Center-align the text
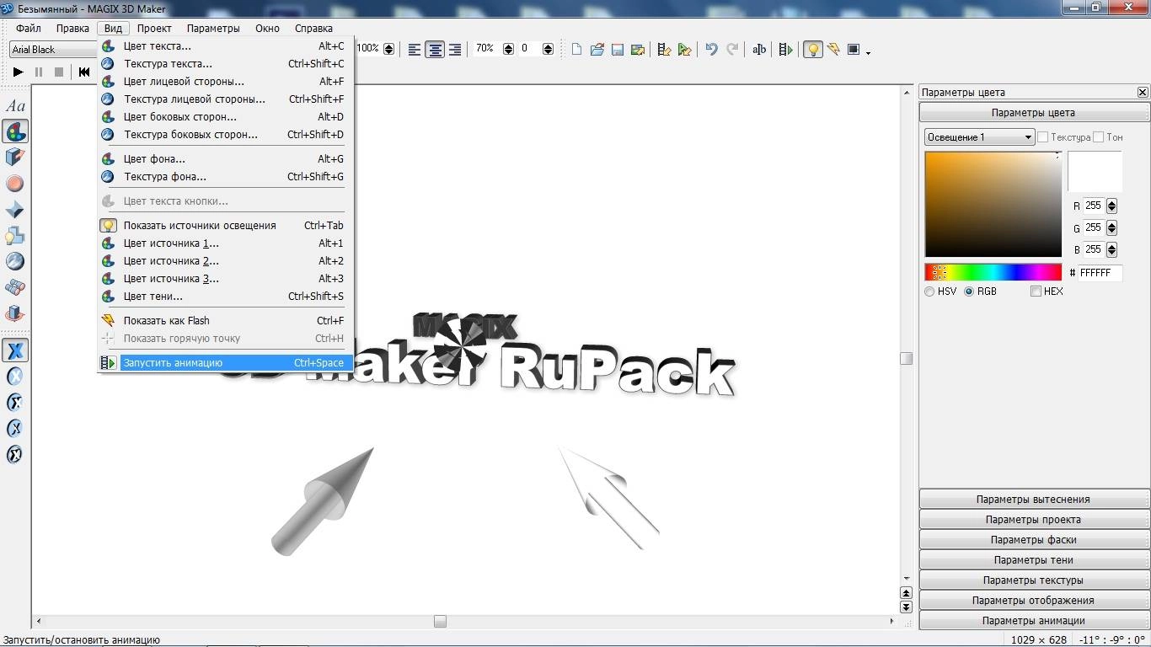This screenshot has width=1151, height=647. tap(435, 50)
